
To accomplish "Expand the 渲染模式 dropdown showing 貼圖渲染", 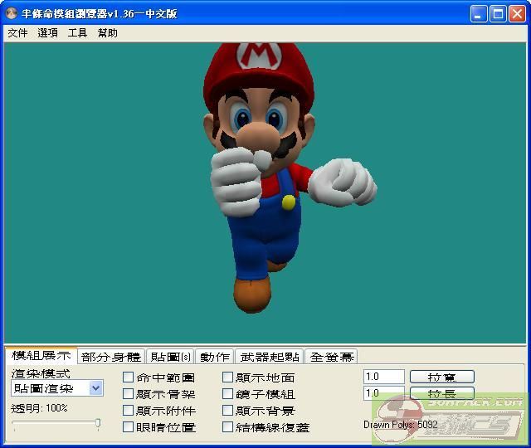I will pos(95,388).
